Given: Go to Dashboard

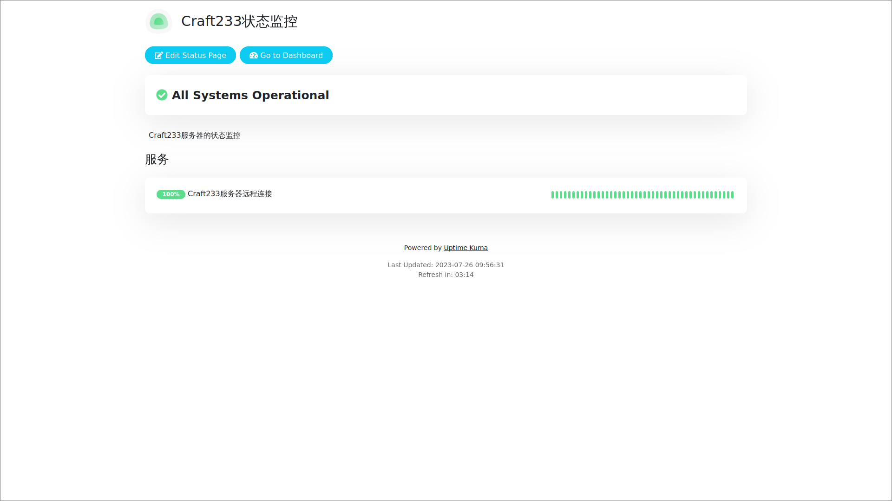Looking at the screenshot, I should point(286,55).
